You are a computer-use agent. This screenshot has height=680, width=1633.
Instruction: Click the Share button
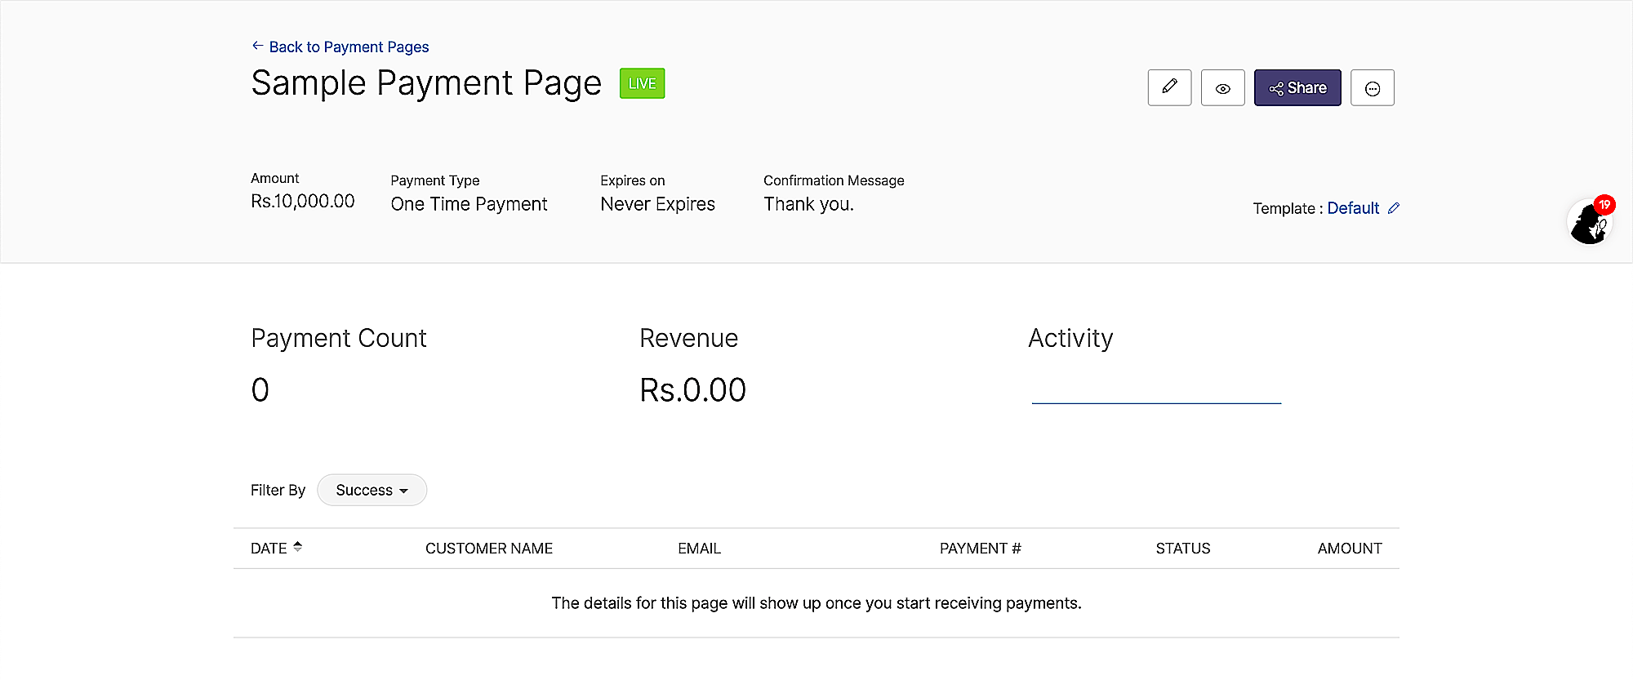[1297, 87]
